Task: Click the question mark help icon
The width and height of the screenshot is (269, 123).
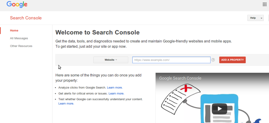Action: click(x=213, y=60)
